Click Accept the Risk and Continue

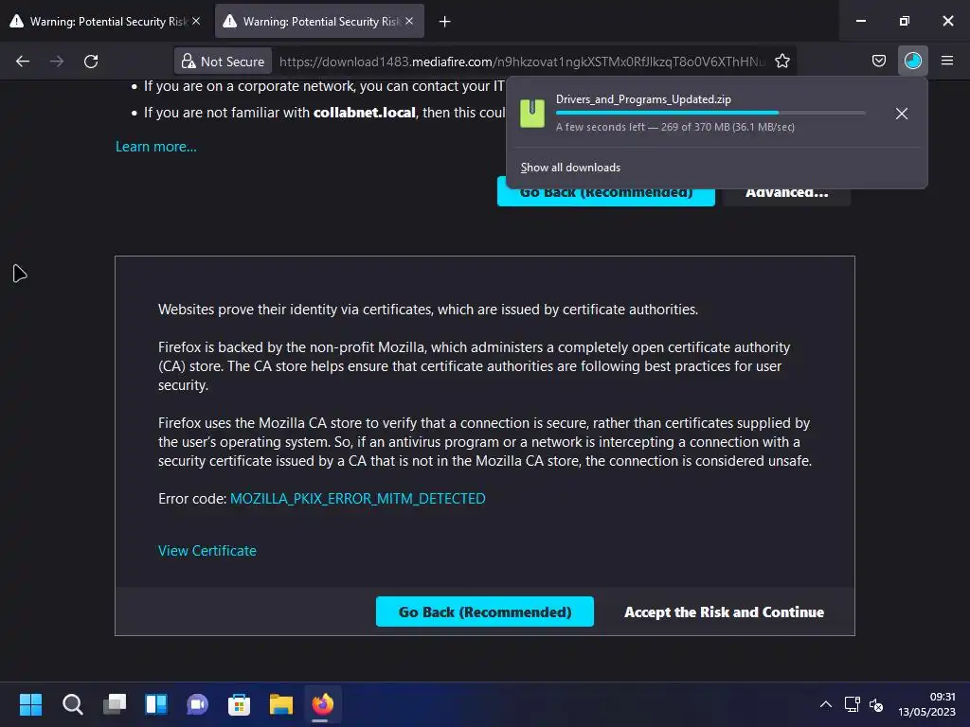pos(724,612)
